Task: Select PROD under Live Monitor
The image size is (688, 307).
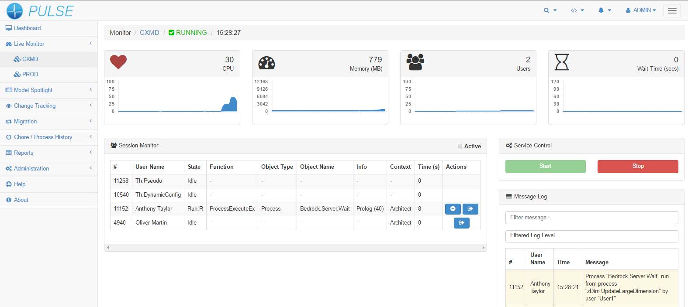Action: pos(30,74)
